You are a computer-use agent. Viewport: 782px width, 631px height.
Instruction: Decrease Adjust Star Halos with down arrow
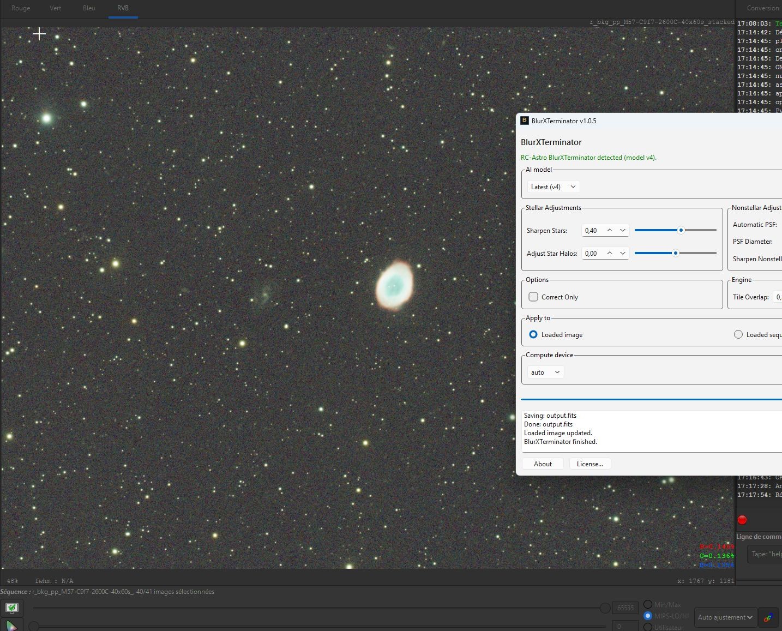point(623,254)
